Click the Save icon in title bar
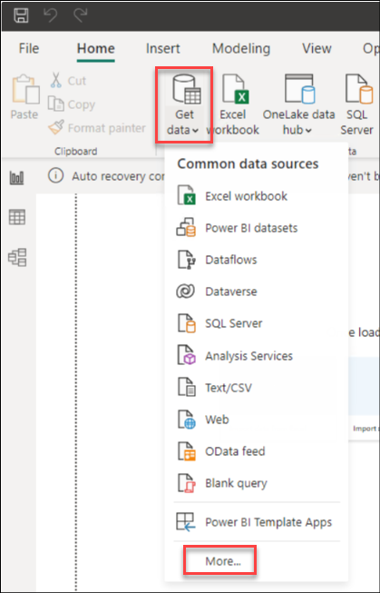380x593 pixels. tap(22, 15)
